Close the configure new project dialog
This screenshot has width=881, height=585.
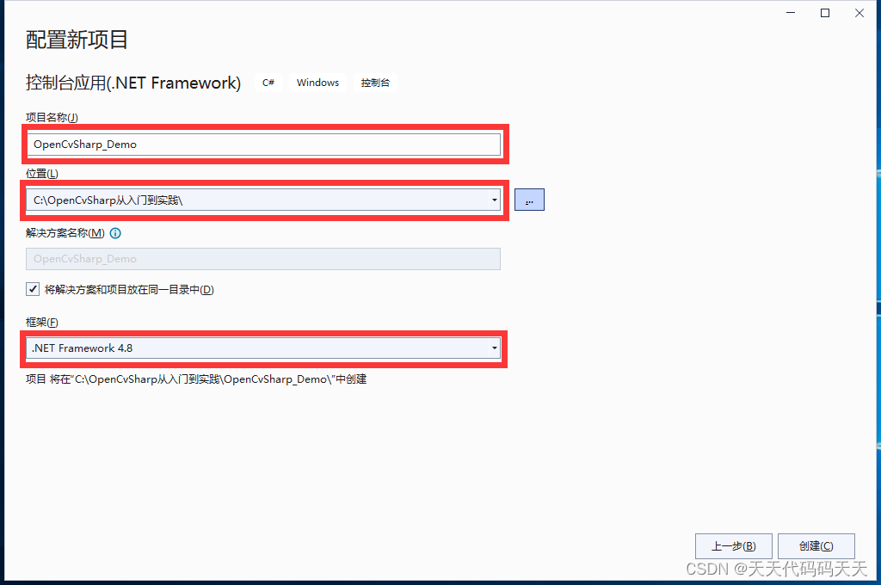point(859,13)
